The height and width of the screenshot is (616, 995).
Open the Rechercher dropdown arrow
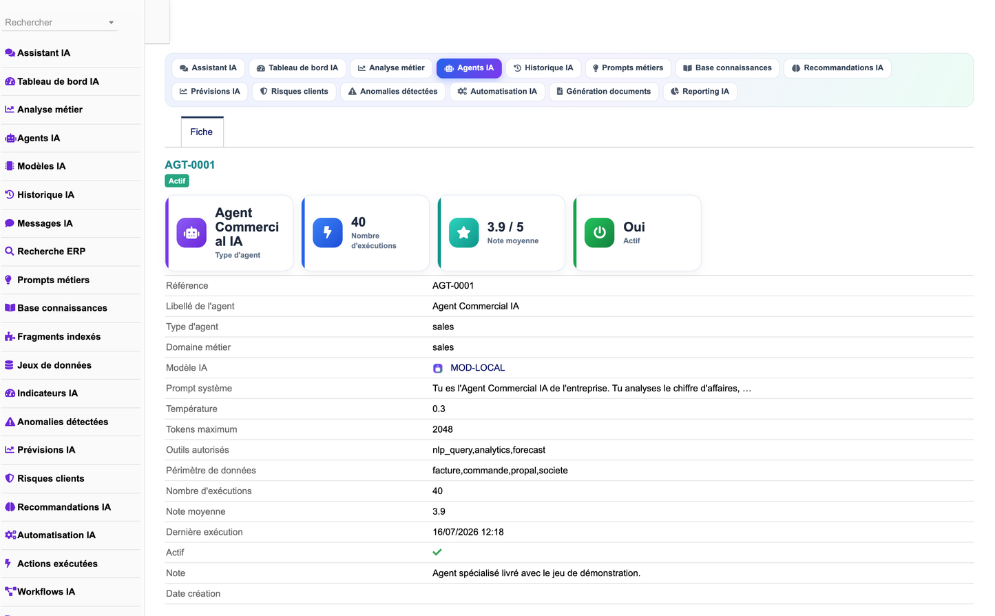(x=111, y=23)
